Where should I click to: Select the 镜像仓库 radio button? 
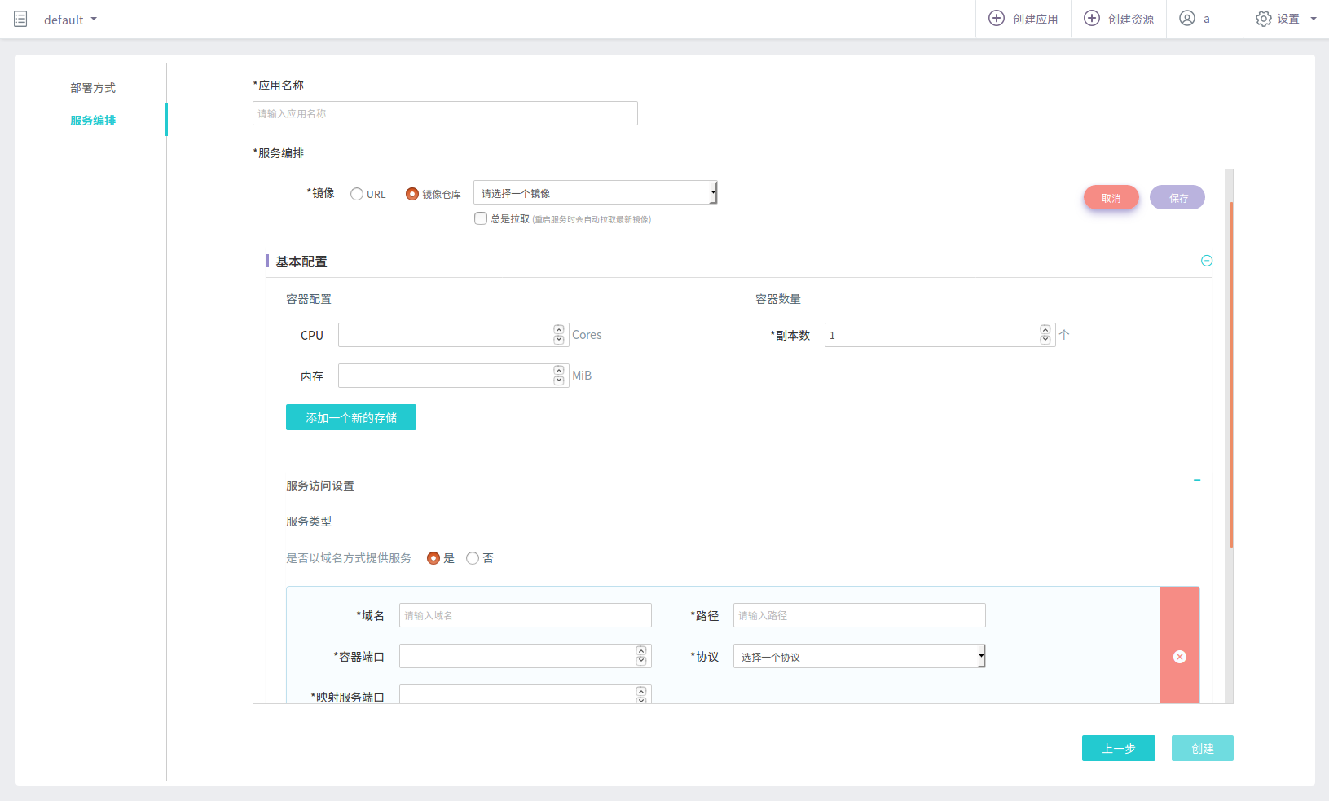[412, 194]
